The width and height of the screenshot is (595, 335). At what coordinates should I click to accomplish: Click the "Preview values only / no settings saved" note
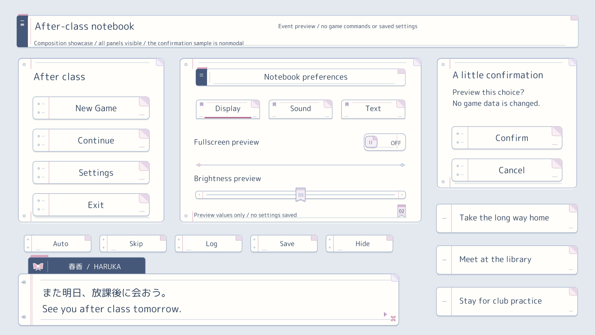click(x=245, y=215)
